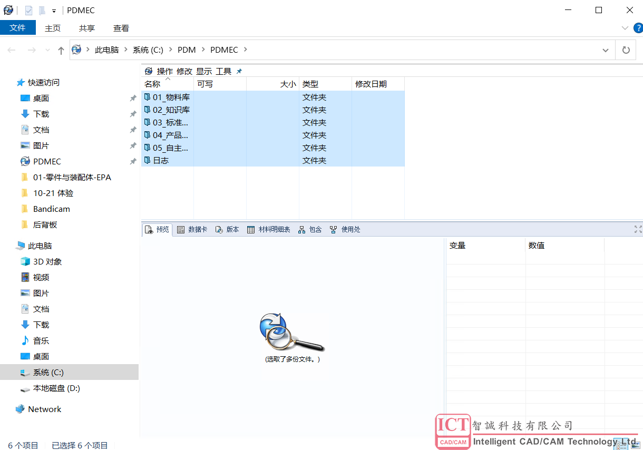
Task: Click PDM in the address path
Action: (x=187, y=50)
